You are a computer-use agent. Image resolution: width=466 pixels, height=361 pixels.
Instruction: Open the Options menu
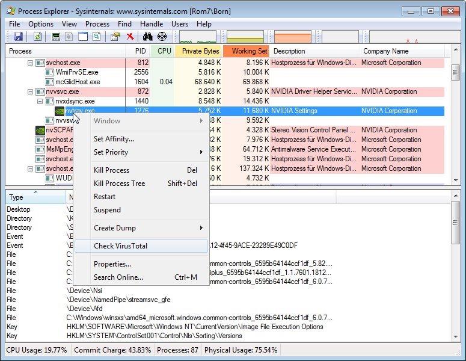tap(41, 24)
